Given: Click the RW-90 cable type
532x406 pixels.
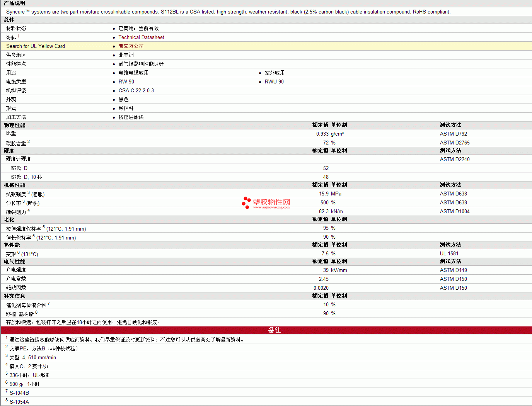Looking at the screenshot, I should 126,82.
